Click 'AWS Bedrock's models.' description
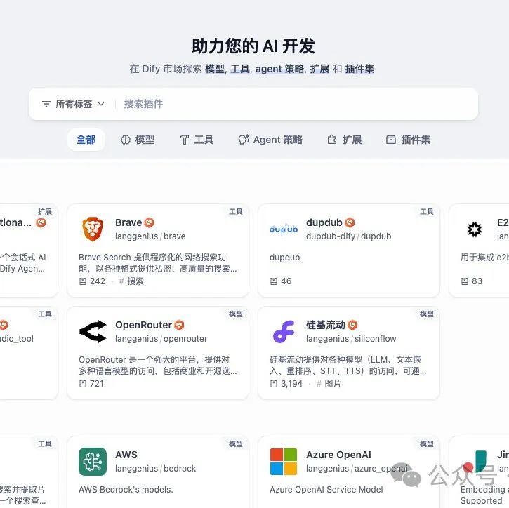This screenshot has width=509, height=508. 126,490
